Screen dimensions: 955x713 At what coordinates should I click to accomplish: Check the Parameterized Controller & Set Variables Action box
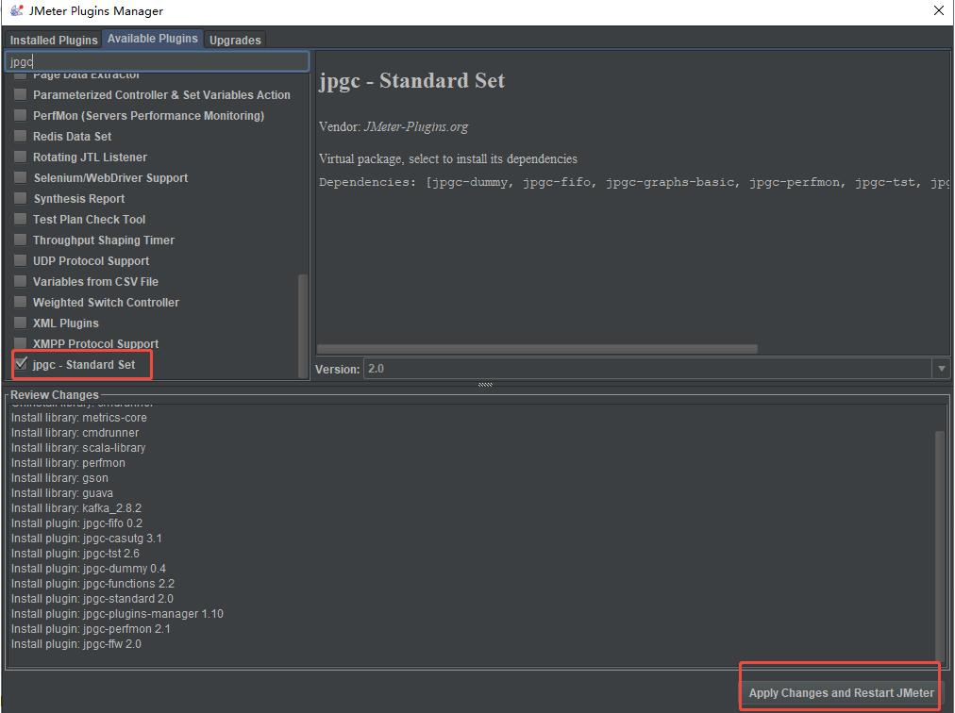(21, 94)
